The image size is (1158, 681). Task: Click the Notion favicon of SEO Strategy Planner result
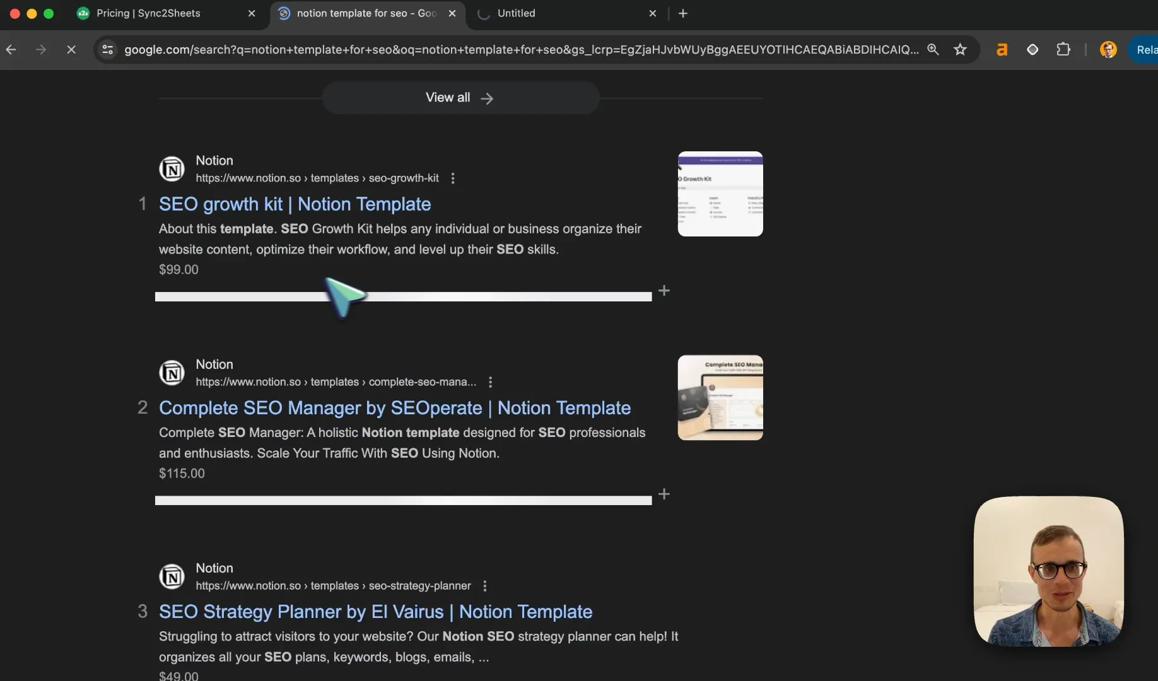tap(172, 576)
